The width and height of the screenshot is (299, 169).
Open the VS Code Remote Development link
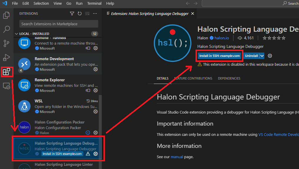[x=279, y=135]
